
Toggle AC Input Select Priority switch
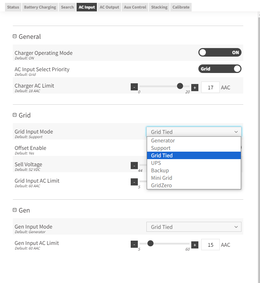[220, 69]
